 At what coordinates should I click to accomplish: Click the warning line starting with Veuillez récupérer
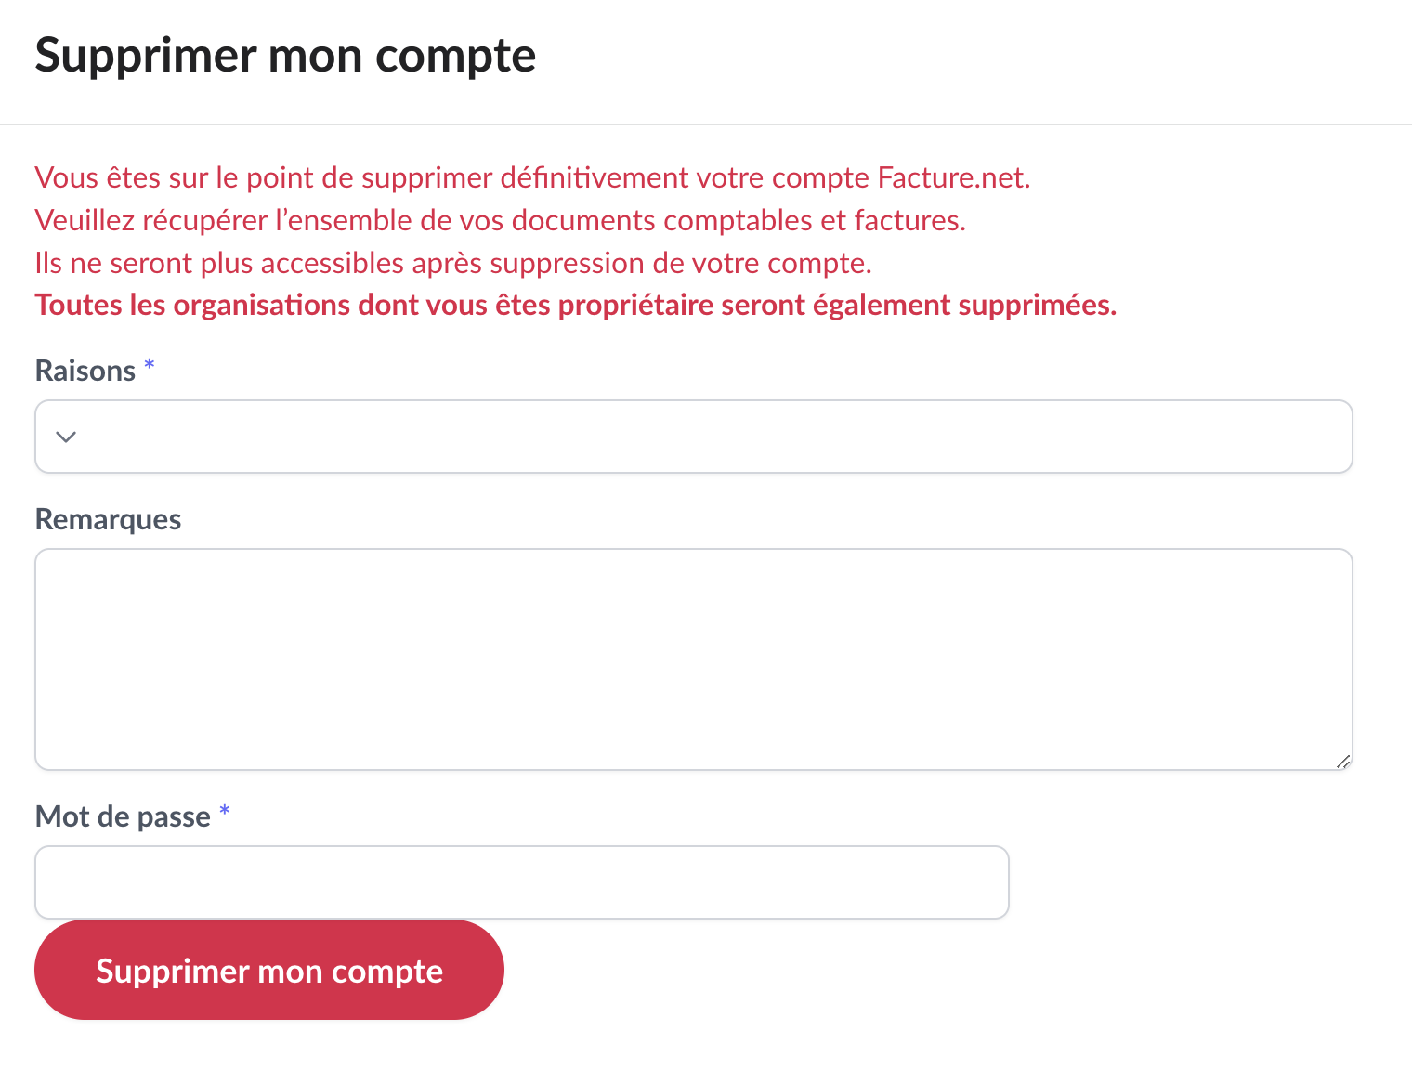(500, 220)
